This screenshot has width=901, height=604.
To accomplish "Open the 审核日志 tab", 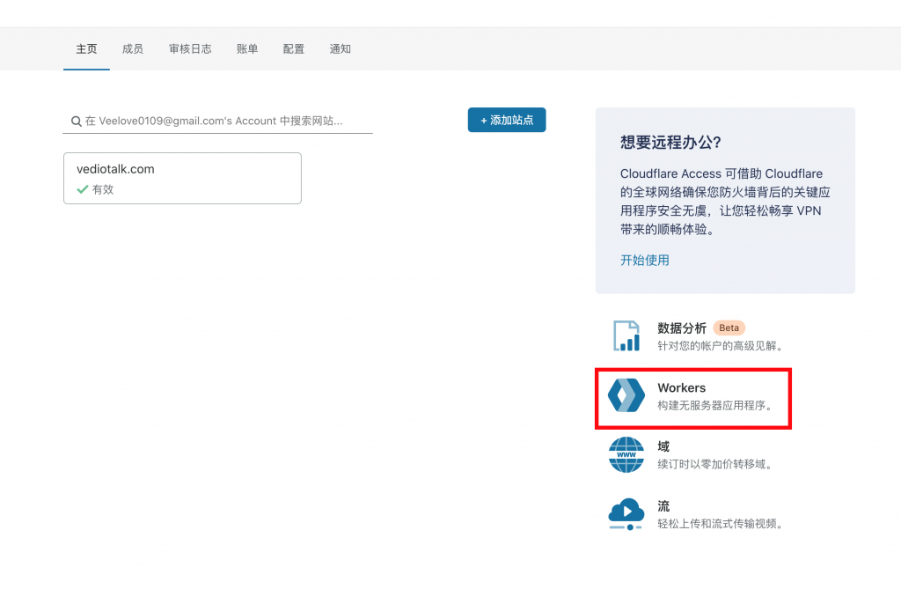I will coord(190,49).
